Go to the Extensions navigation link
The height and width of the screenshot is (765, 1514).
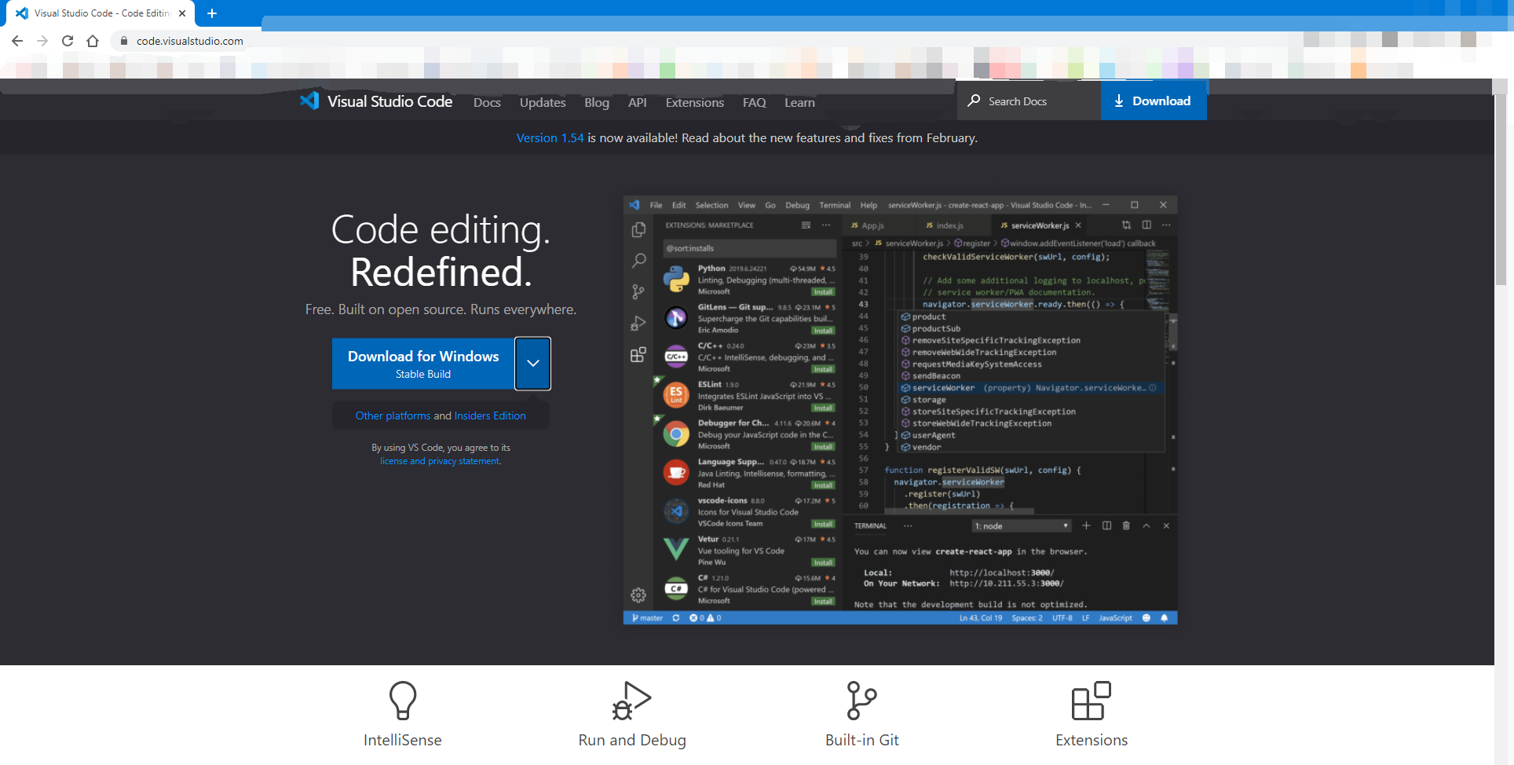(x=694, y=102)
